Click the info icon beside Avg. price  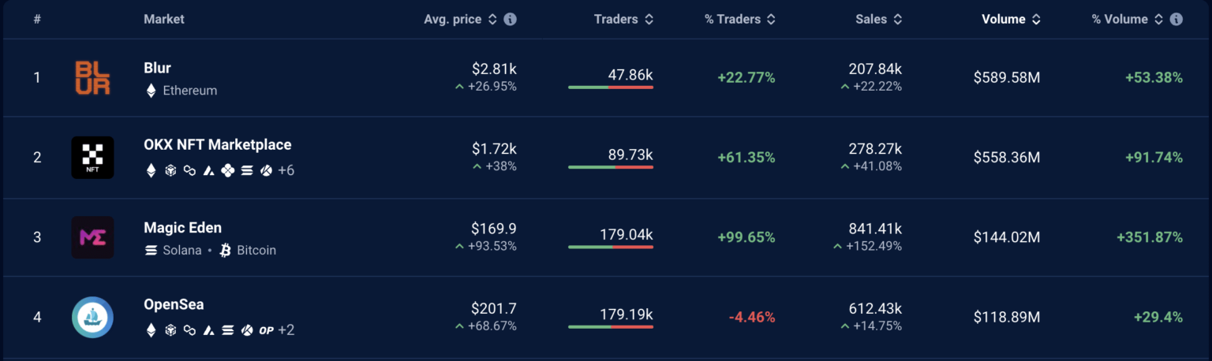pyautogui.click(x=511, y=19)
